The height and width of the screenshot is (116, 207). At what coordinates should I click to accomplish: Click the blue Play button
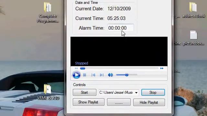[x=76, y=75]
